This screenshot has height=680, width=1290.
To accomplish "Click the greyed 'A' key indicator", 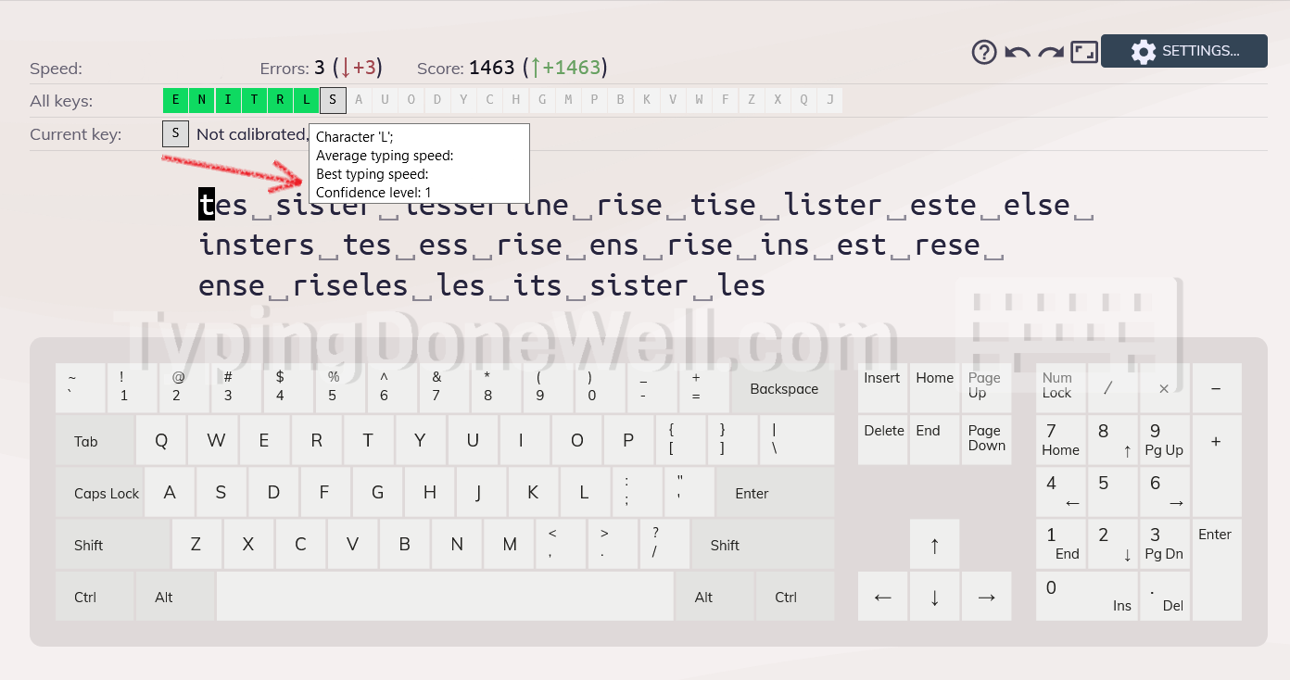I will pyautogui.click(x=359, y=100).
